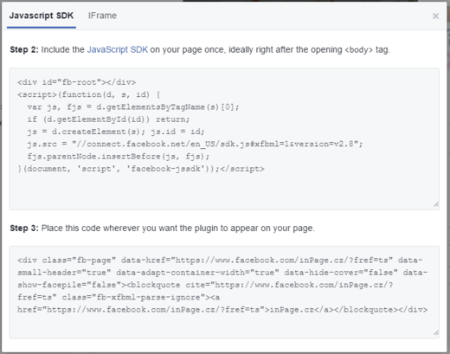The width and height of the screenshot is (450, 354).
Task: Switch to the IFrame tab
Action: [x=102, y=16]
